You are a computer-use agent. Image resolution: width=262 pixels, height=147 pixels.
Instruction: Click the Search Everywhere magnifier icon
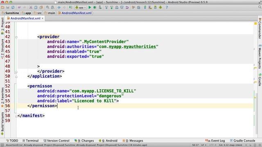click(x=260, y=7)
